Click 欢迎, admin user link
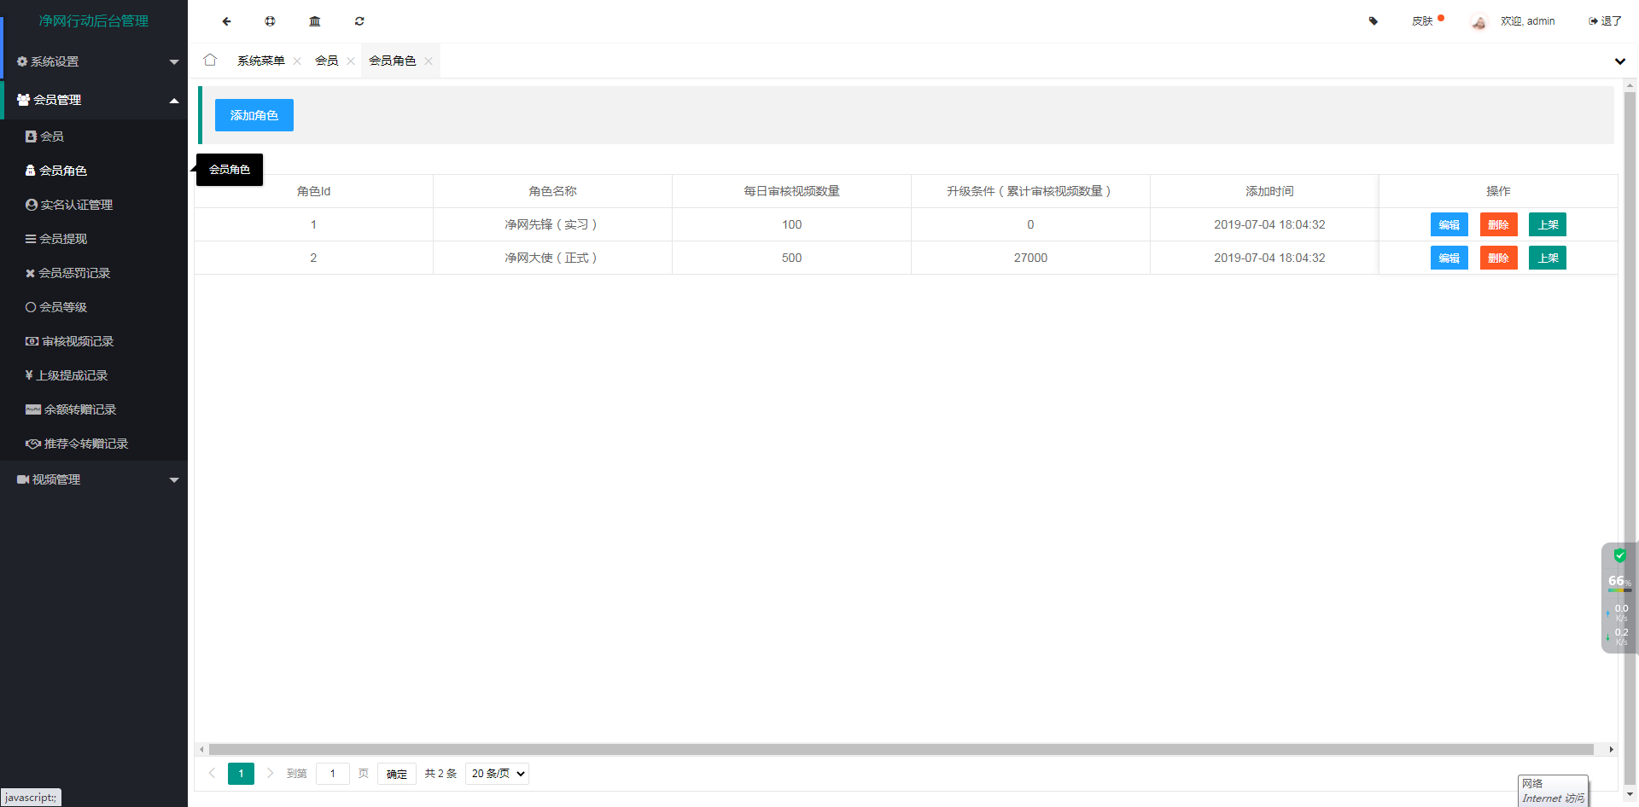The image size is (1639, 807). [x=1528, y=21]
